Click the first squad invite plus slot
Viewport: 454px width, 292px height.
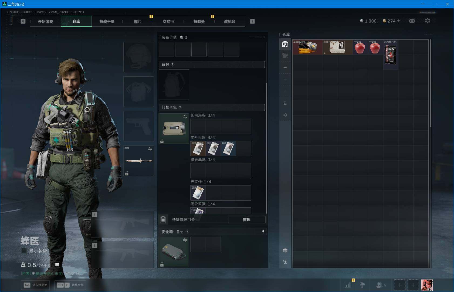399,285
